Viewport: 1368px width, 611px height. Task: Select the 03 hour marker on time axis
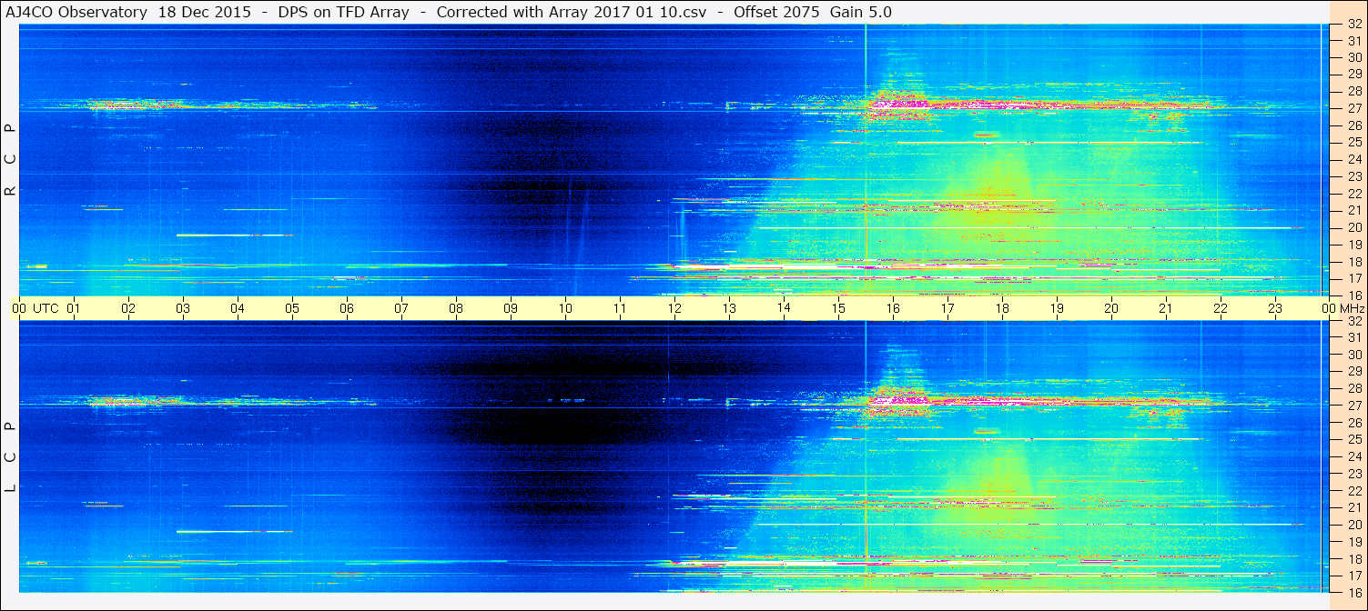pos(183,309)
